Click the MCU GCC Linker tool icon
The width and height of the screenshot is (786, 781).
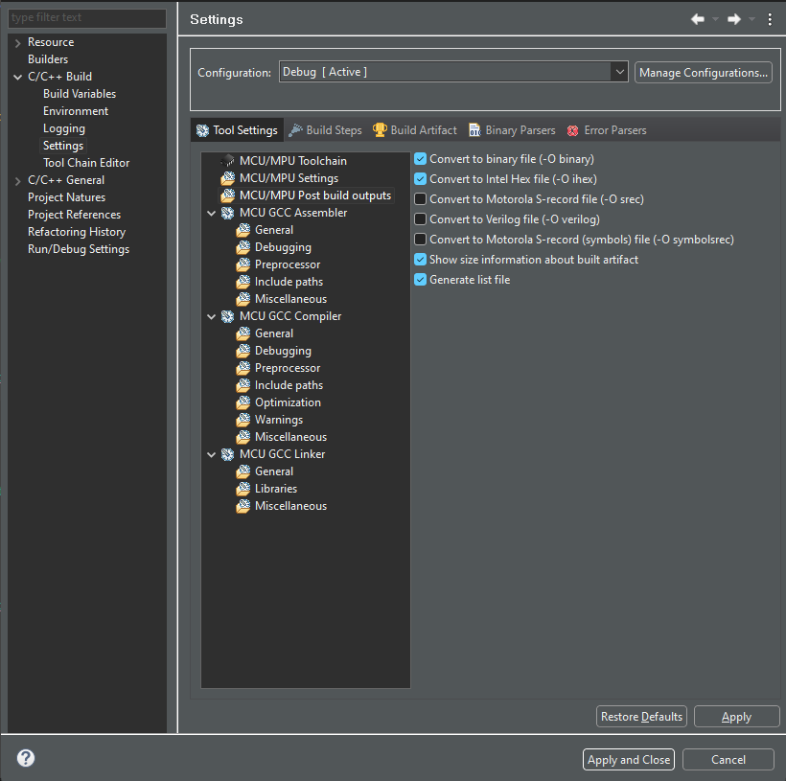click(x=227, y=454)
